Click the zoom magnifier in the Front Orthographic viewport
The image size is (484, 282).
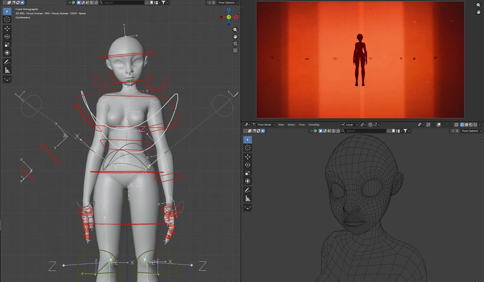click(235, 30)
